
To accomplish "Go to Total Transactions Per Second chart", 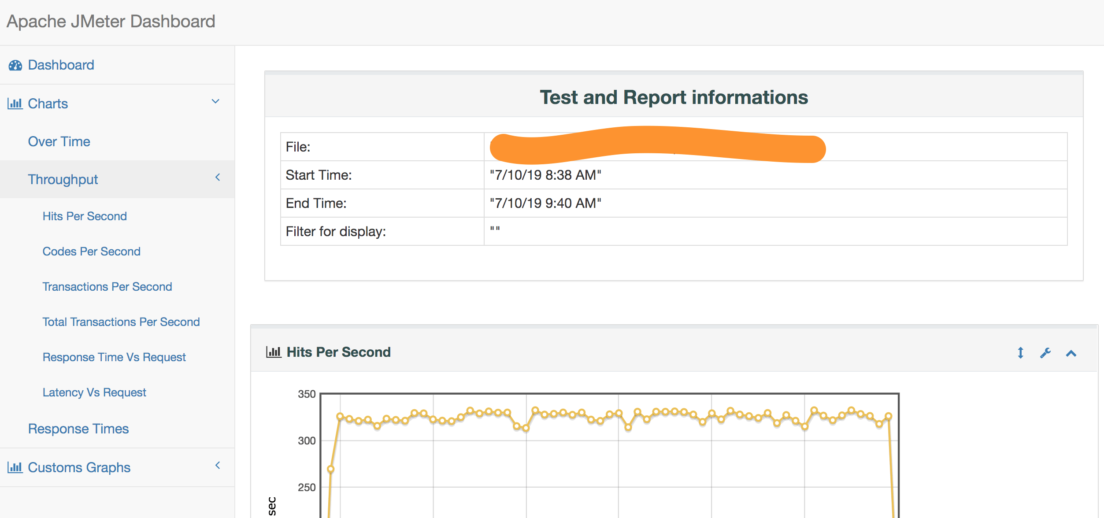I will pyautogui.click(x=121, y=322).
